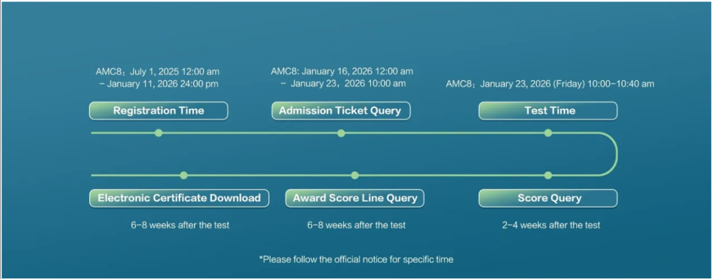Click the Score Query button
713x279 pixels.
click(x=548, y=198)
